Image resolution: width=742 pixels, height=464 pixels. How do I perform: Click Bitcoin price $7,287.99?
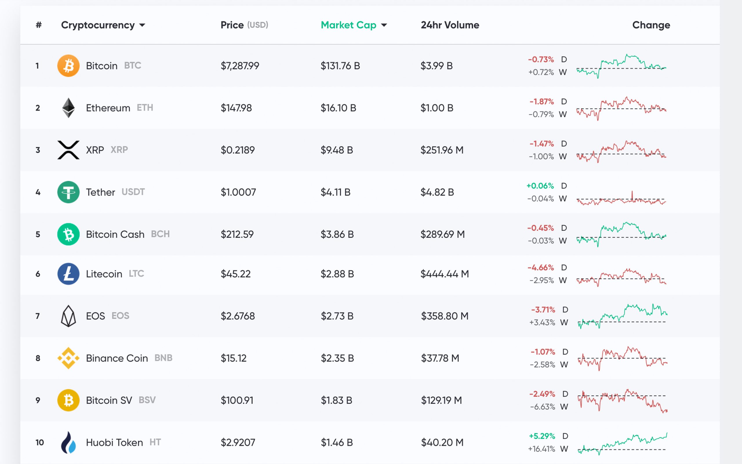(240, 66)
